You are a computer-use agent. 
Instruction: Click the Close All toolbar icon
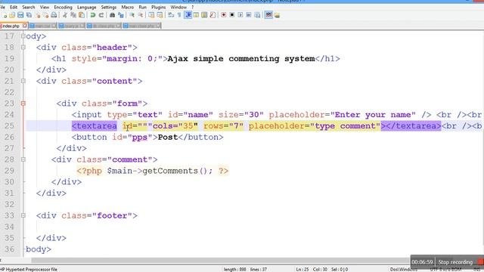click(x=45, y=15)
